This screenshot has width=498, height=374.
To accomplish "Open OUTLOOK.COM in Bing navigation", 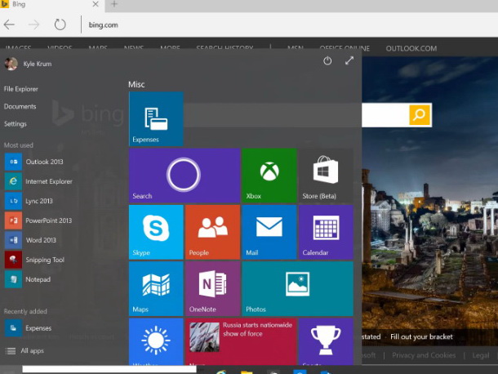I will click(411, 48).
